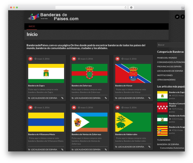Click the red grid icon on Zafarraya card
This screenshot has height=163, width=193.
[74, 59]
